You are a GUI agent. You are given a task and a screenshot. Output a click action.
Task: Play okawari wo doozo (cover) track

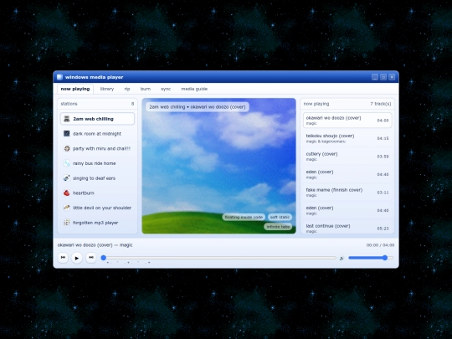coord(347,121)
